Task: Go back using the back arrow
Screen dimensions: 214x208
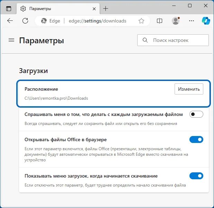Action: point(10,21)
